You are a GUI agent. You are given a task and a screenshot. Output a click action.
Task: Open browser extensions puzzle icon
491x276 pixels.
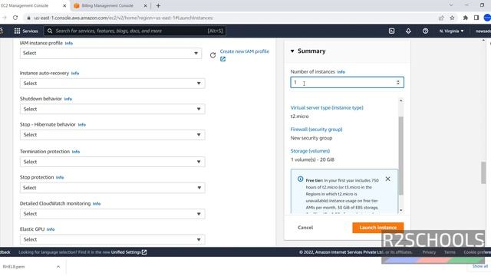466,18
